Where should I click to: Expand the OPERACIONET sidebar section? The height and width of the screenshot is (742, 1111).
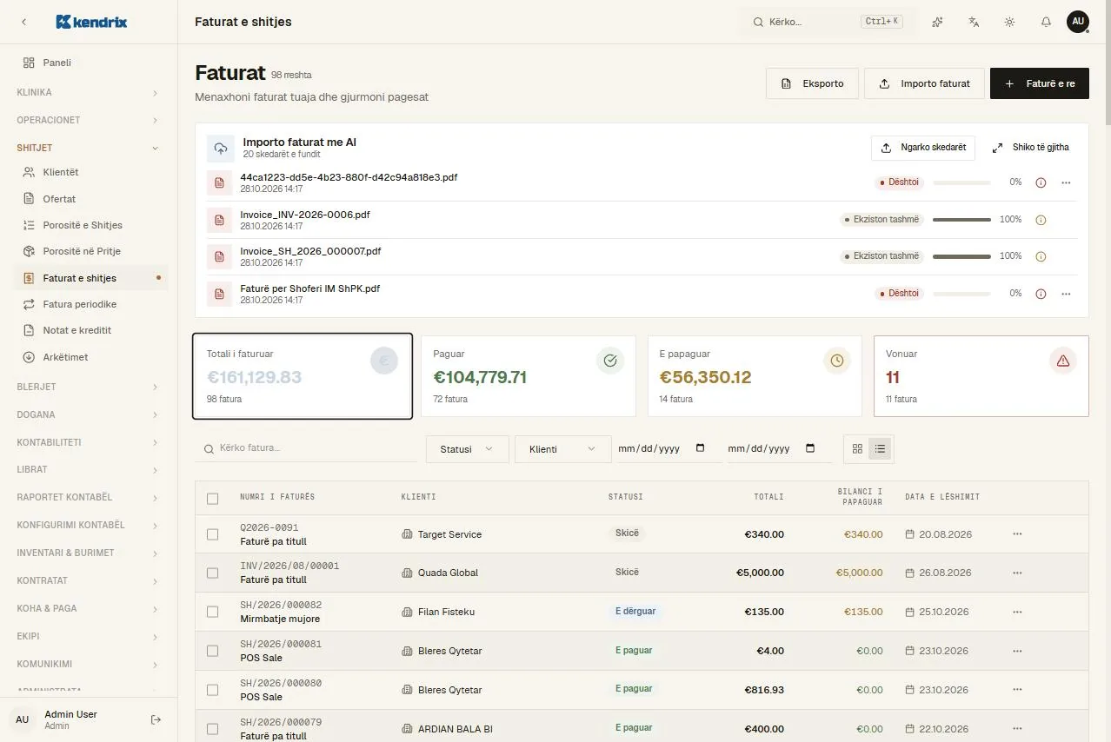click(89, 120)
